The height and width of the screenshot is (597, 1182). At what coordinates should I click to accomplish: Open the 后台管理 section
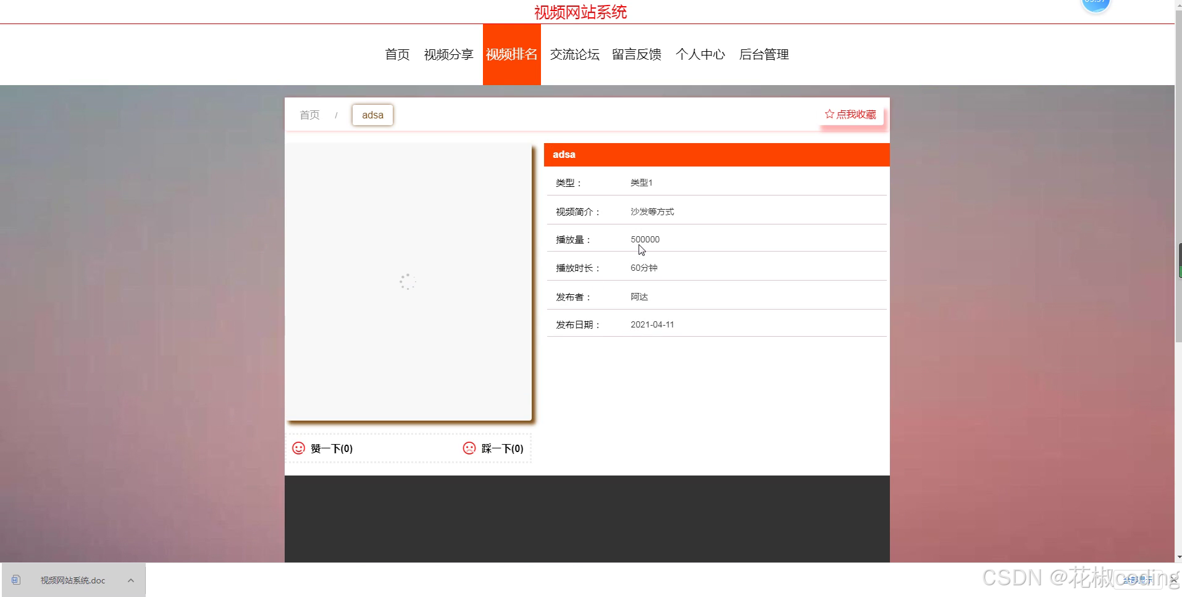(763, 54)
